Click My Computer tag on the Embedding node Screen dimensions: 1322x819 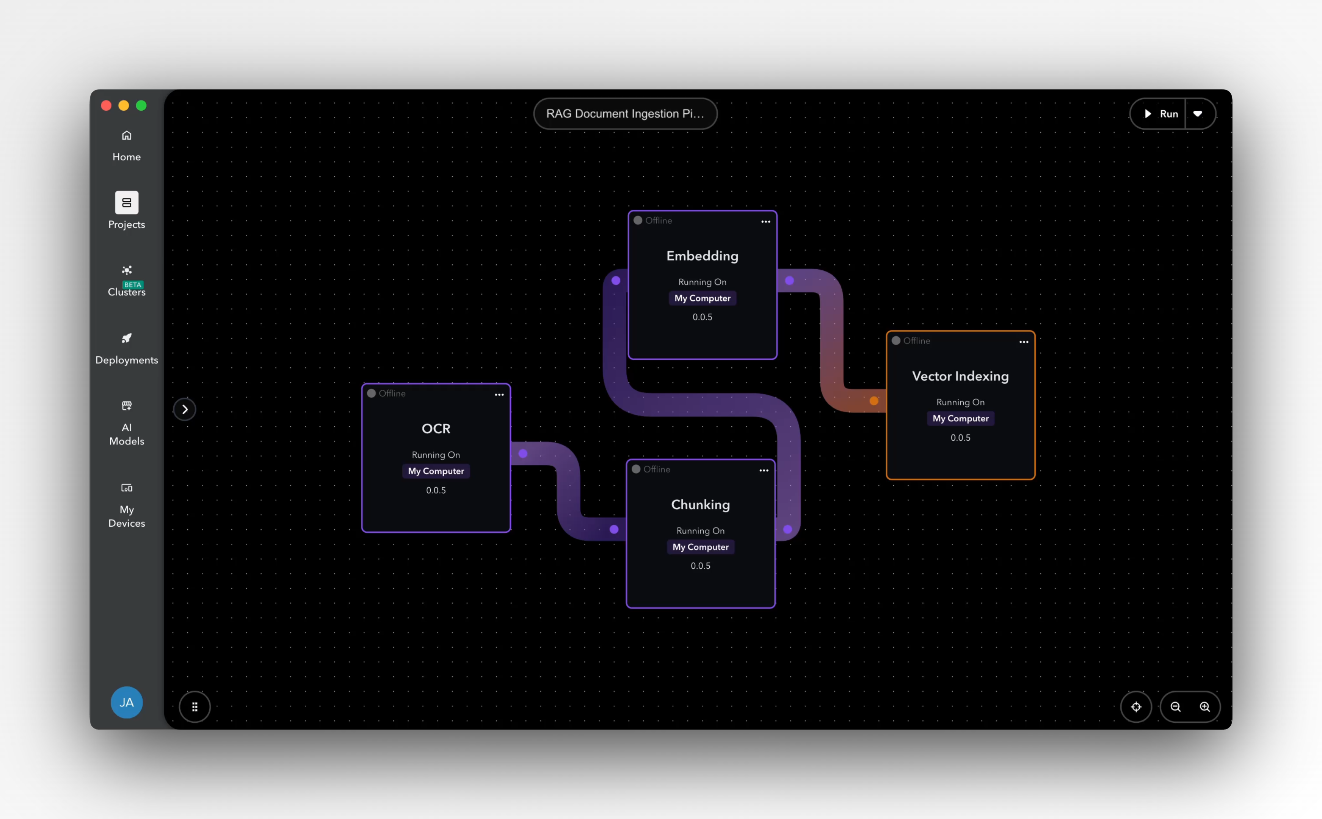(x=703, y=298)
